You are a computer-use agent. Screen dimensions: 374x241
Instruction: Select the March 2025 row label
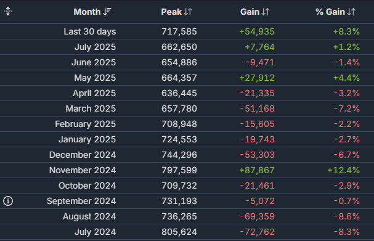point(91,108)
